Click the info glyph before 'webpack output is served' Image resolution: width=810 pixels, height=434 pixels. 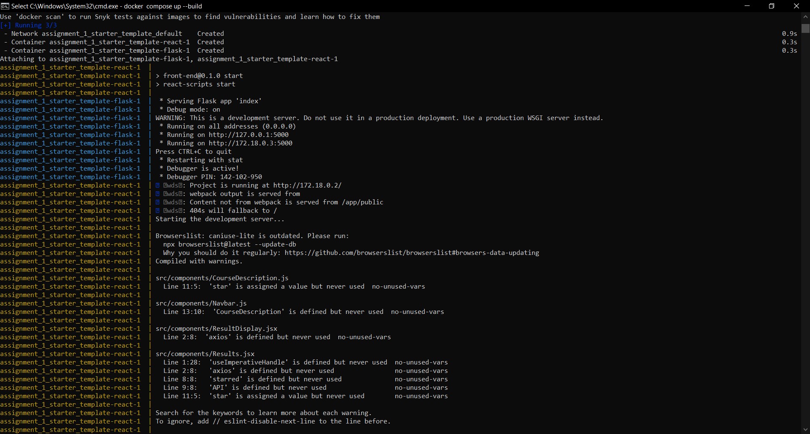pos(158,194)
